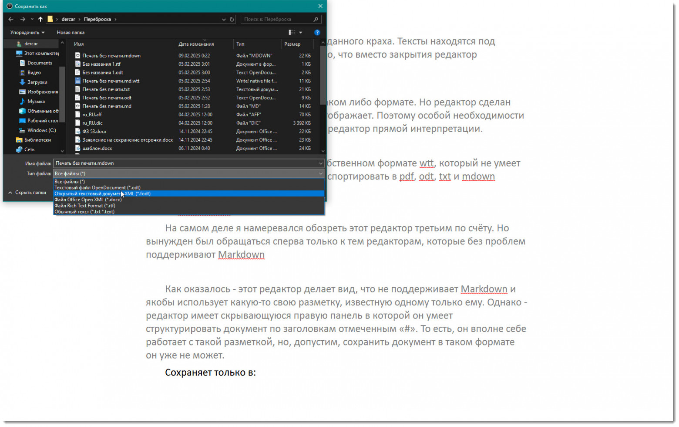Select Файл Rich Text Format (*.rtf) option
The width and height of the screenshot is (679, 427).
point(85,205)
